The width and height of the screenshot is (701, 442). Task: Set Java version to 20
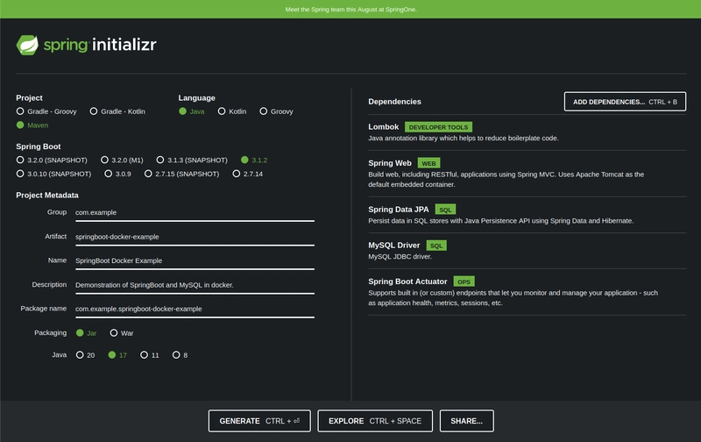[85, 355]
